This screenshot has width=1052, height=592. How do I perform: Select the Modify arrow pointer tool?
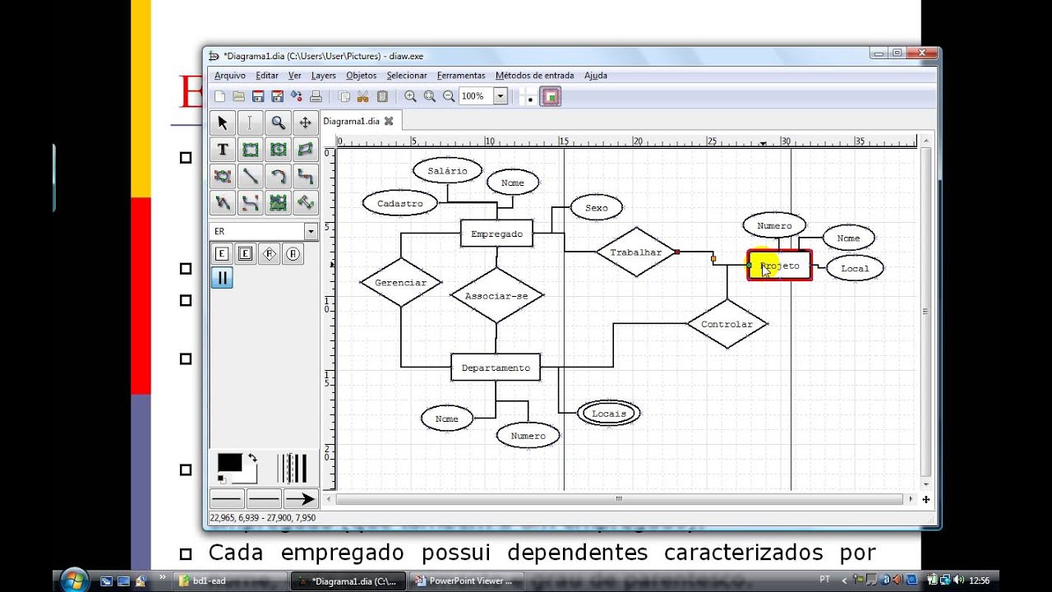[222, 123]
